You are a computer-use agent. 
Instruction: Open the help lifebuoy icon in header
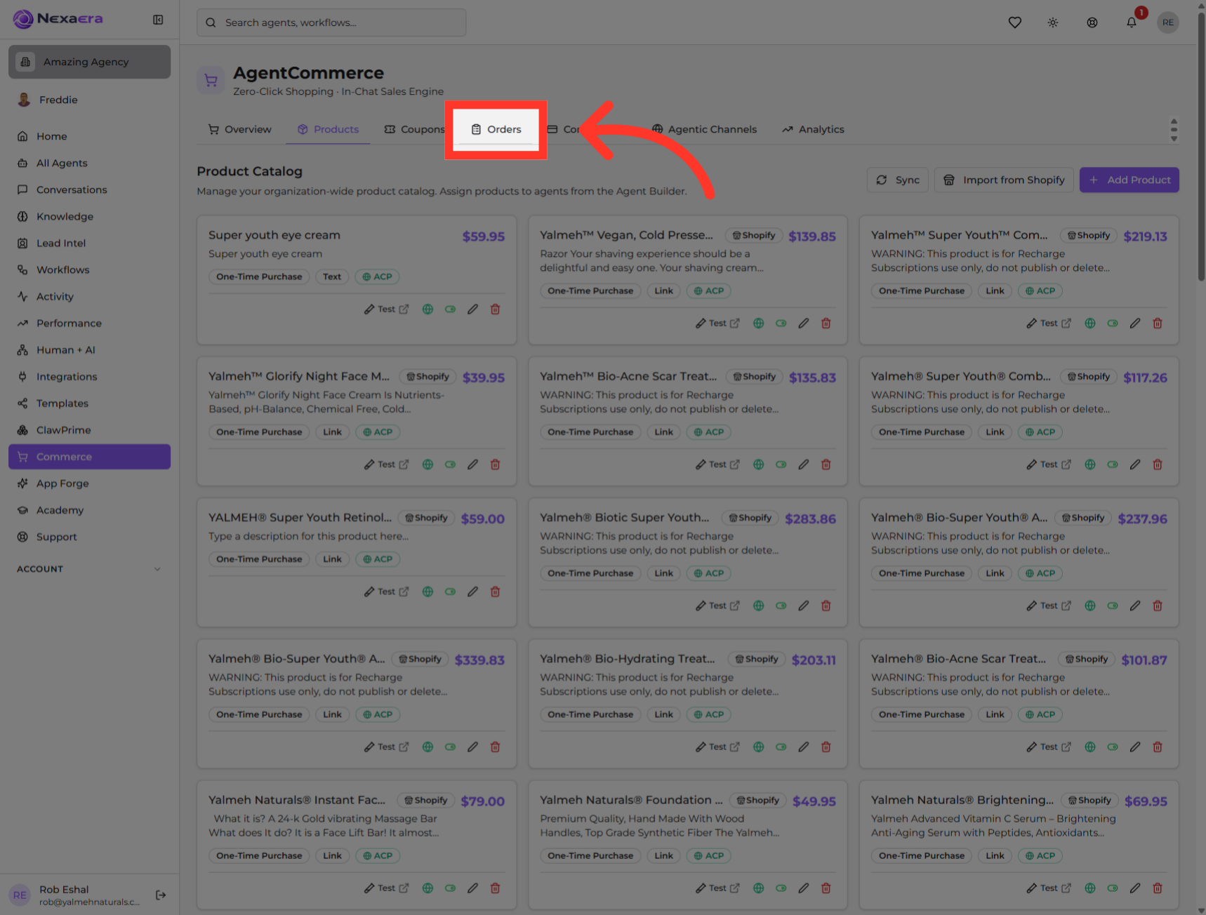tap(1092, 22)
